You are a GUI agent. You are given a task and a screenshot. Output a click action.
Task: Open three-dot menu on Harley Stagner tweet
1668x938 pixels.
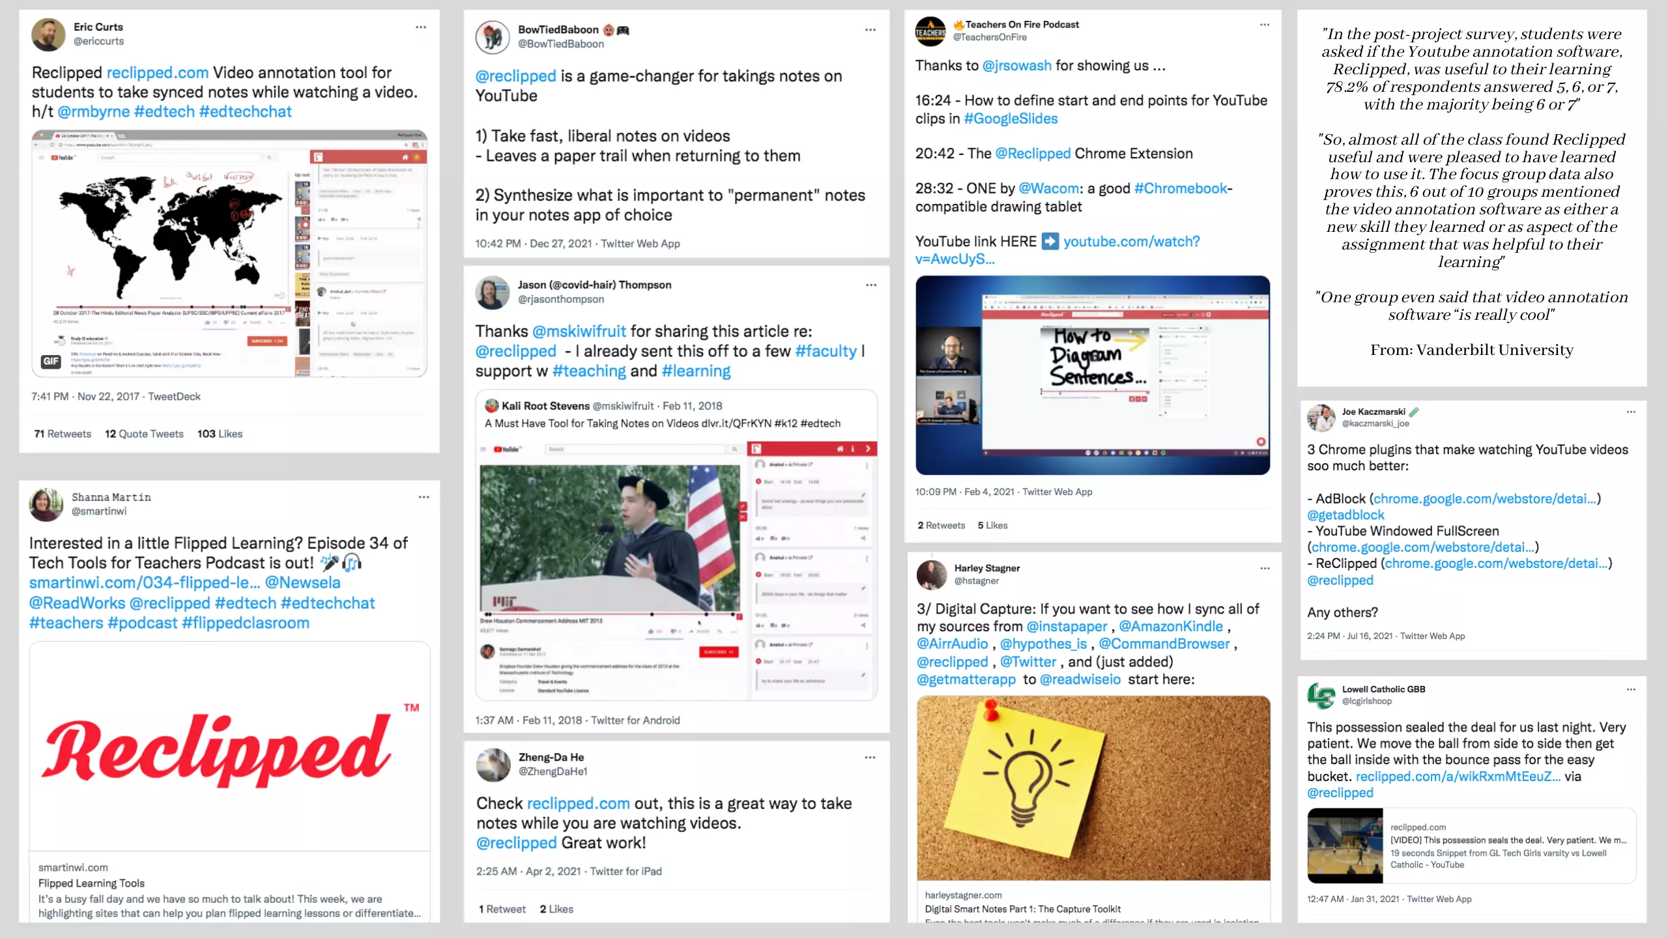point(1265,568)
